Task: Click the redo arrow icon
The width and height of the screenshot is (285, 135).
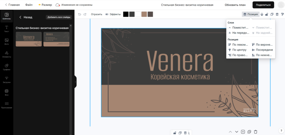Action: point(85,14)
